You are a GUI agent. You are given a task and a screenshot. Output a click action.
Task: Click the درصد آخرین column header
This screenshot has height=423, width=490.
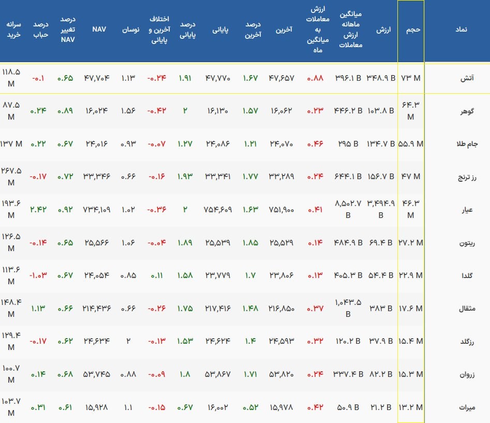253,30
